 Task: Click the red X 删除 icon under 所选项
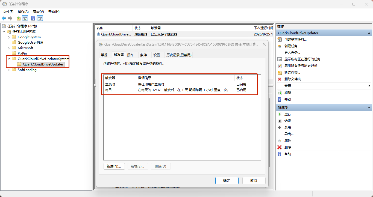pos(280,147)
